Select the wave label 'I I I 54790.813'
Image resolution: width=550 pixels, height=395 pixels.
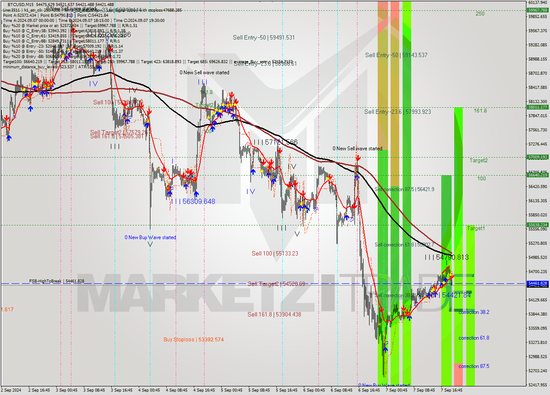446,257
